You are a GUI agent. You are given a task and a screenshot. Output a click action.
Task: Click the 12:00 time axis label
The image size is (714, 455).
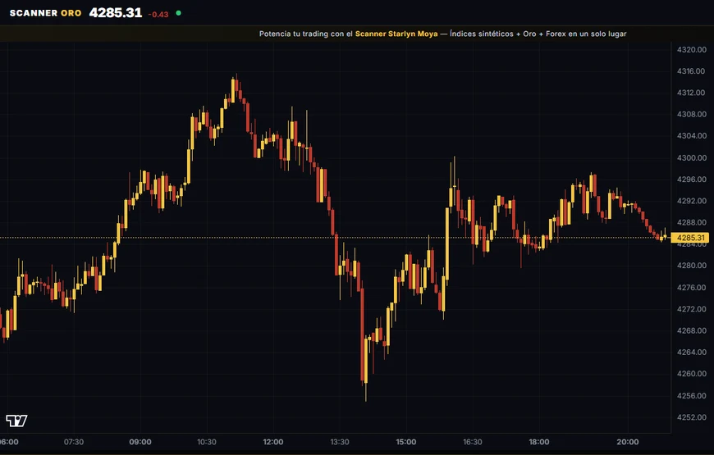(273, 442)
